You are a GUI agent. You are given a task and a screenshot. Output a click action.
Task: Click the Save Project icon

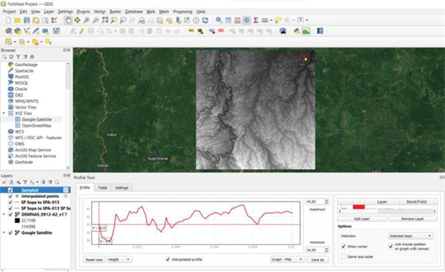(x=26, y=21)
